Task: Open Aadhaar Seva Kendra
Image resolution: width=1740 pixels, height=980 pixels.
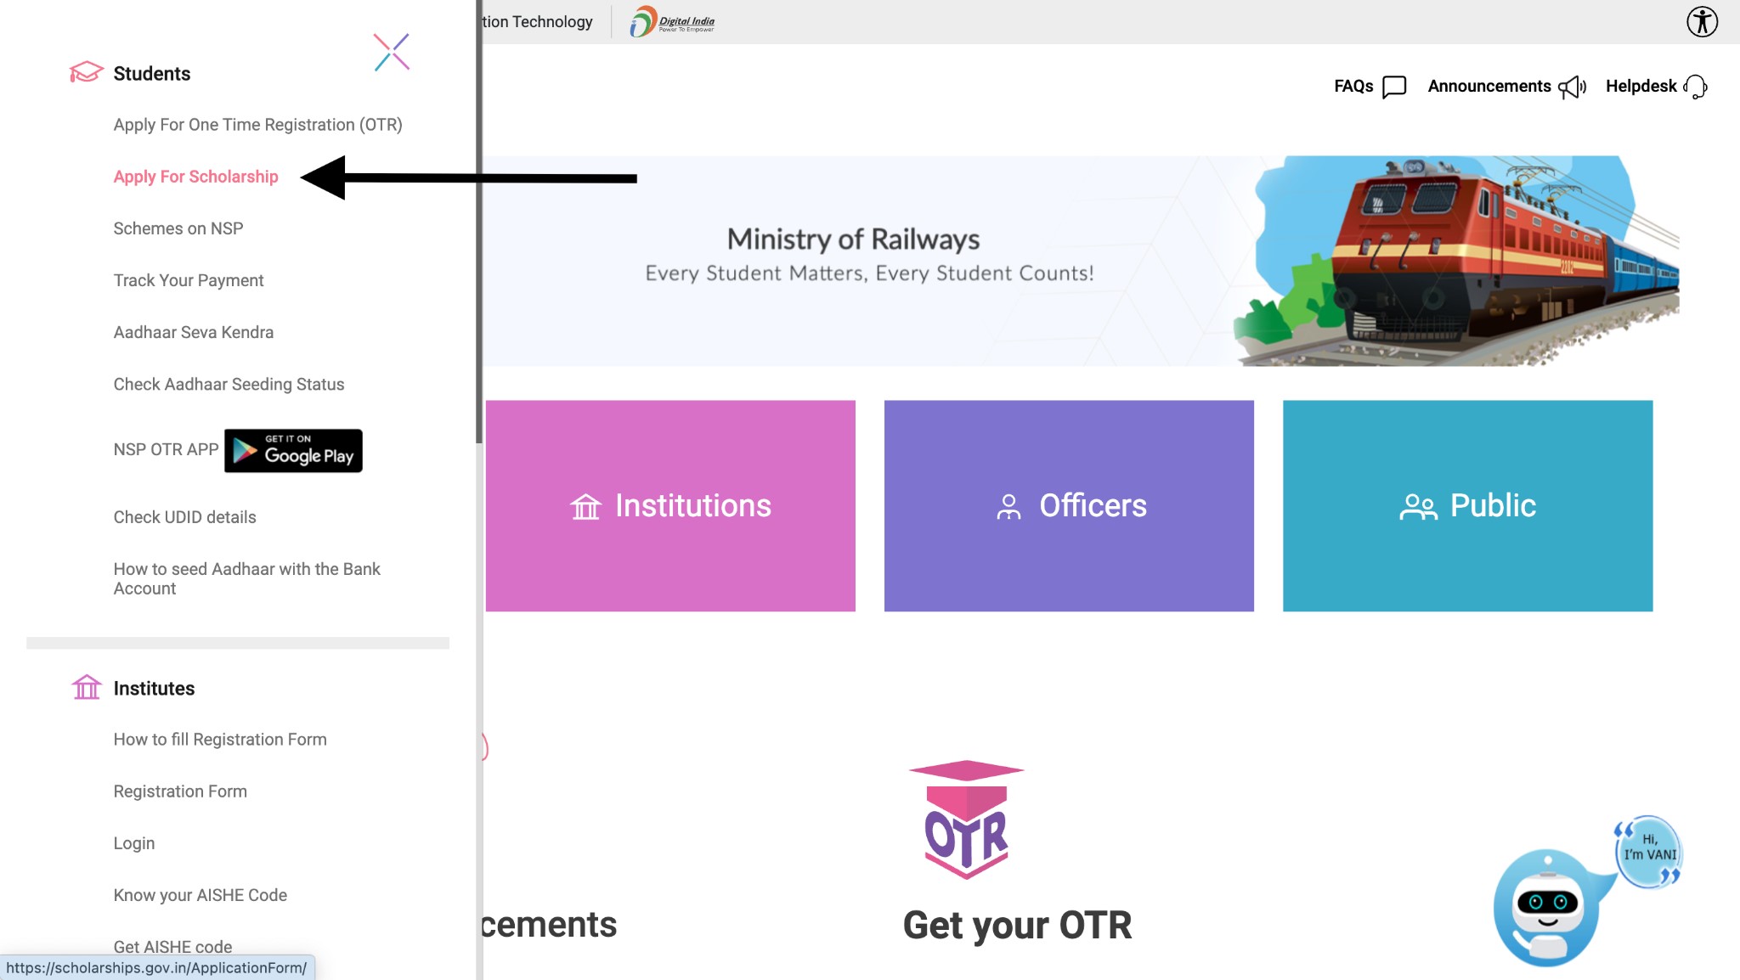Action: (x=194, y=332)
